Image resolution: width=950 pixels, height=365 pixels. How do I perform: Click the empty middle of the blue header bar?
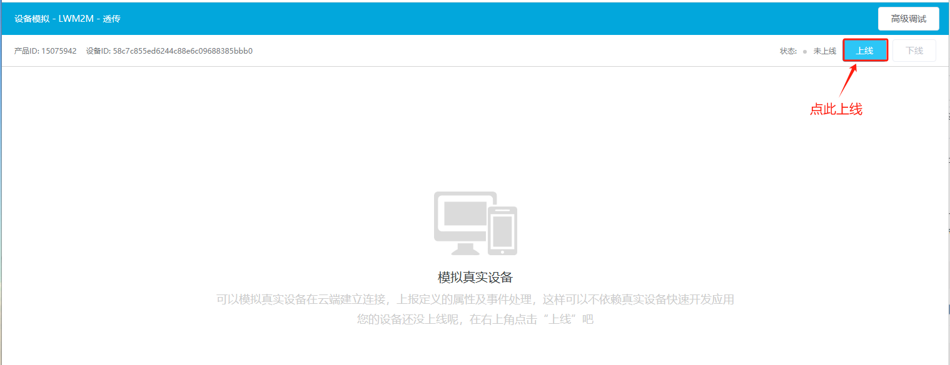(475, 19)
